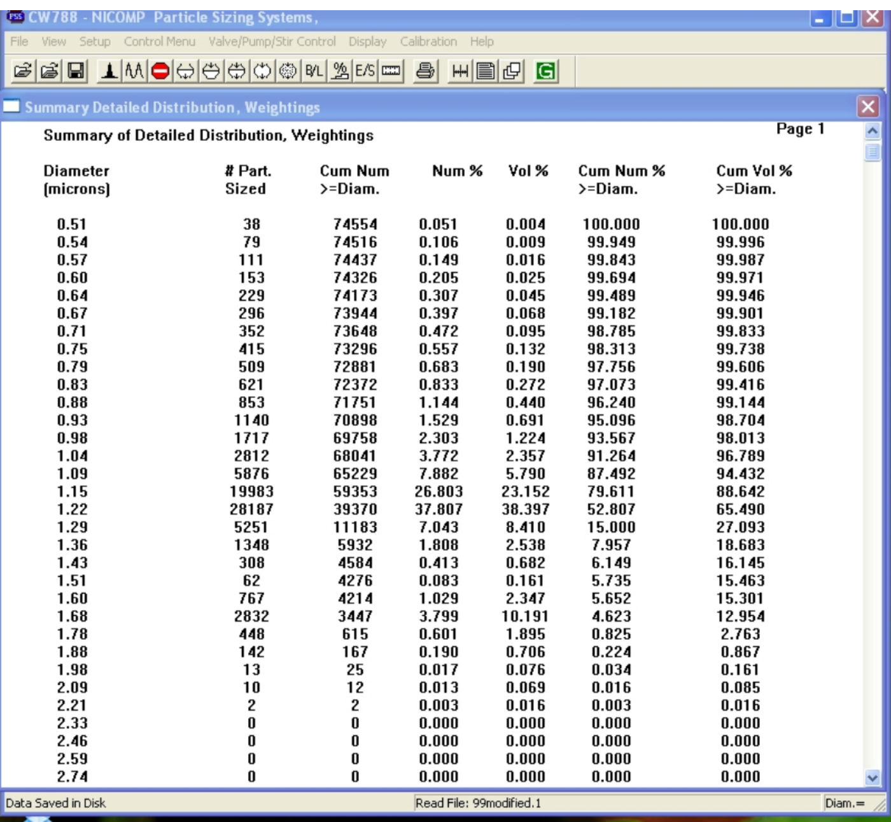Click the scroll down arrow of the table
This screenshot has width=891, height=822.
pyautogui.click(x=872, y=777)
